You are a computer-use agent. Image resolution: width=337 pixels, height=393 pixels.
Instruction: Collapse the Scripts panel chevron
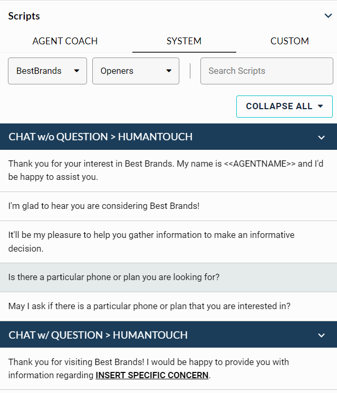328,16
